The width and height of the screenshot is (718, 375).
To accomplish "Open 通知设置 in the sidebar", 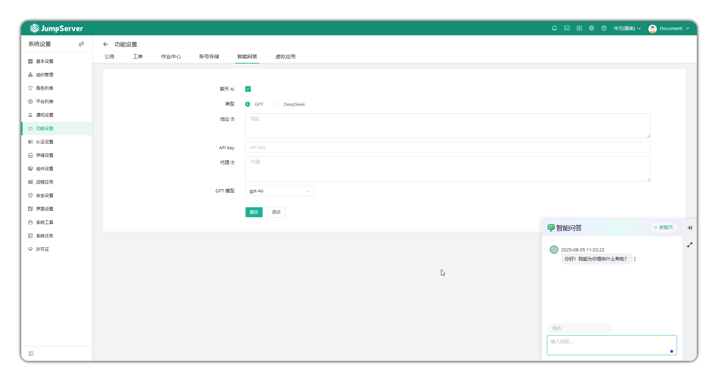I will coord(57,115).
